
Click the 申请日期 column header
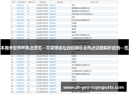coord(43,2)
